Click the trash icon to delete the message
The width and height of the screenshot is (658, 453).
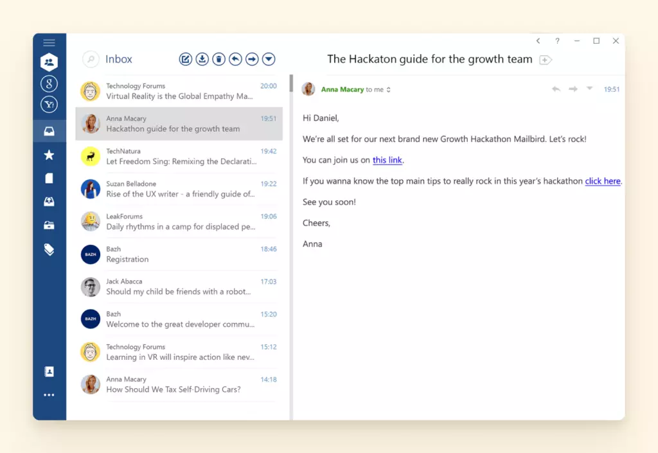coord(219,59)
